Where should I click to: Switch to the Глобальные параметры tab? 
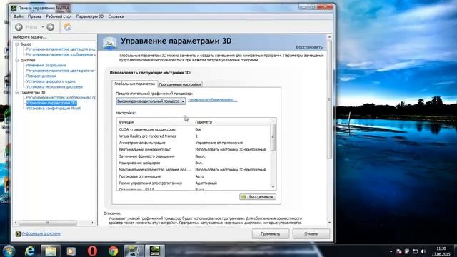tap(135, 84)
